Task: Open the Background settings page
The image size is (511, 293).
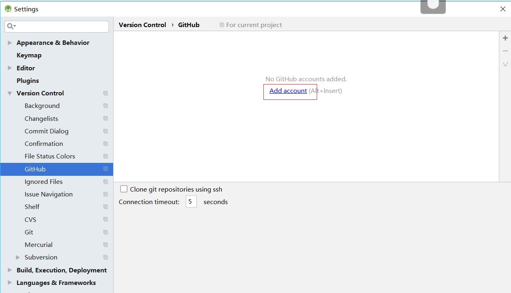Action: click(42, 106)
